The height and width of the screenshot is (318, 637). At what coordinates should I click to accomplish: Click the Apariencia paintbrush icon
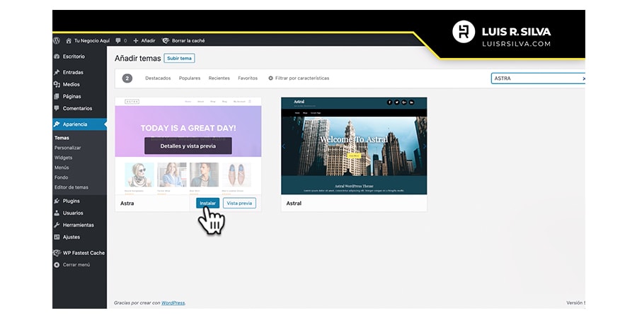[57, 124]
